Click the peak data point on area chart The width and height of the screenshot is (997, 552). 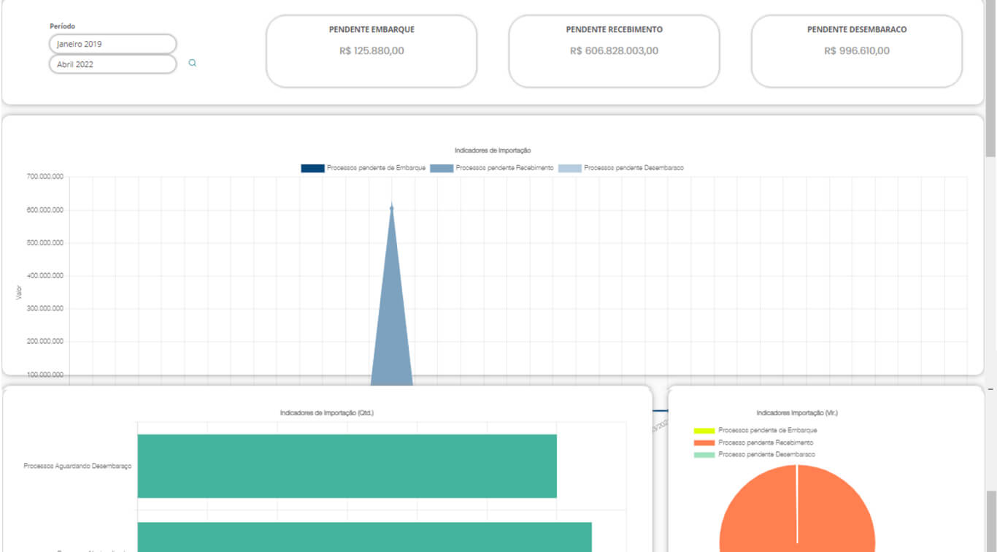[x=392, y=208]
